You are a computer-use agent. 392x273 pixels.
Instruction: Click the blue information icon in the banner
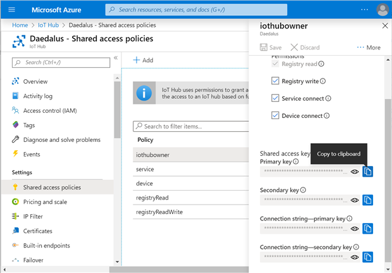point(144,93)
